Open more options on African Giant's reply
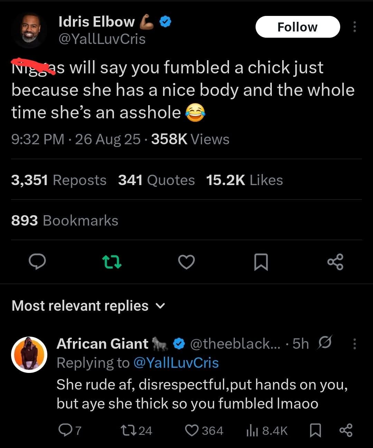 (354, 344)
